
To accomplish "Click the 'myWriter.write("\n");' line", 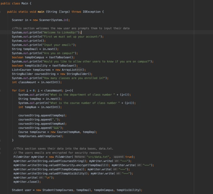I will click(34, 177).
